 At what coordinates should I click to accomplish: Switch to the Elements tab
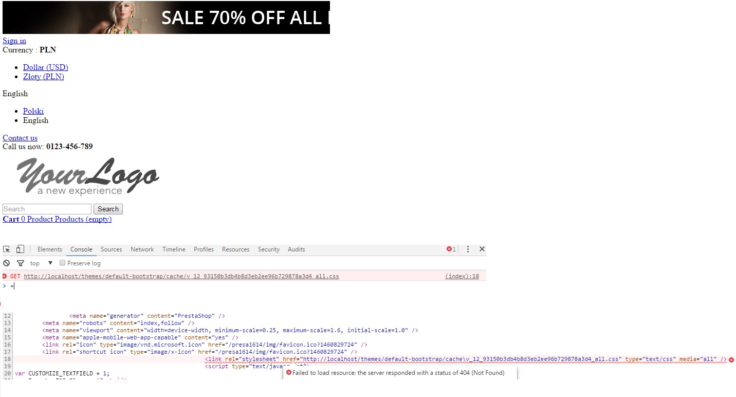point(50,249)
